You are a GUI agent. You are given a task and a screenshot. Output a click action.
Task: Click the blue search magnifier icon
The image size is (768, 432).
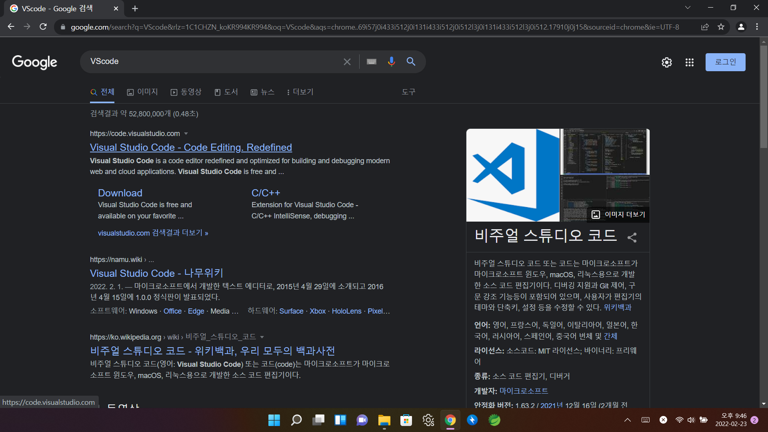(x=411, y=62)
